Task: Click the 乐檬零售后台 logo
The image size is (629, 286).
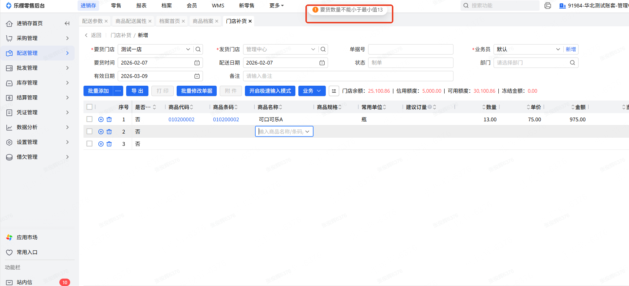Action: 25,6
